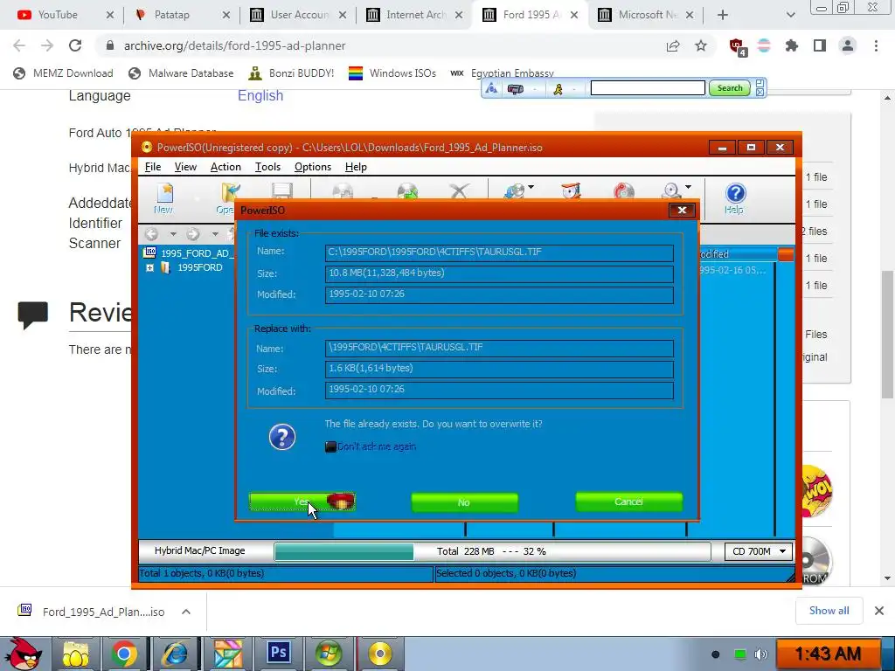
Task: Switch to the Patatap browser tab
Action: 182,15
